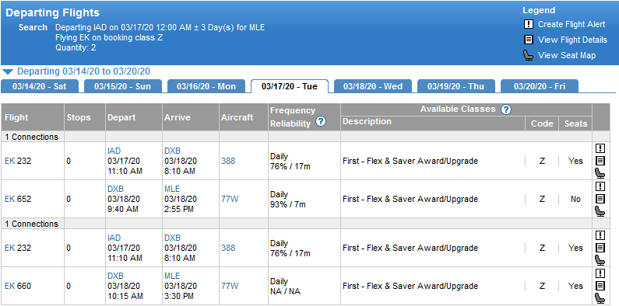Screen dimensions: 619x306
Task: View flight details for EK 660
Action: (600, 286)
